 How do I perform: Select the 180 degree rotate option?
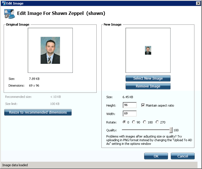click(x=145, y=122)
